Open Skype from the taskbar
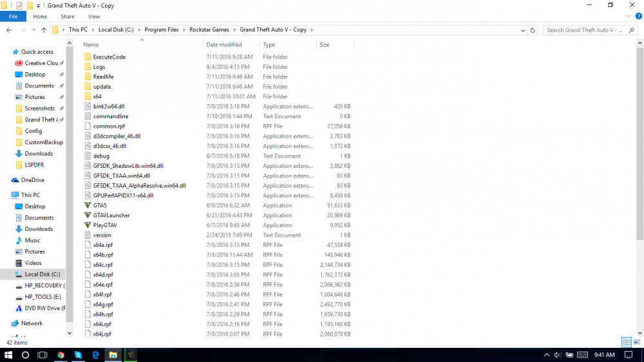The image size is (644, 362). click(78, 355)
